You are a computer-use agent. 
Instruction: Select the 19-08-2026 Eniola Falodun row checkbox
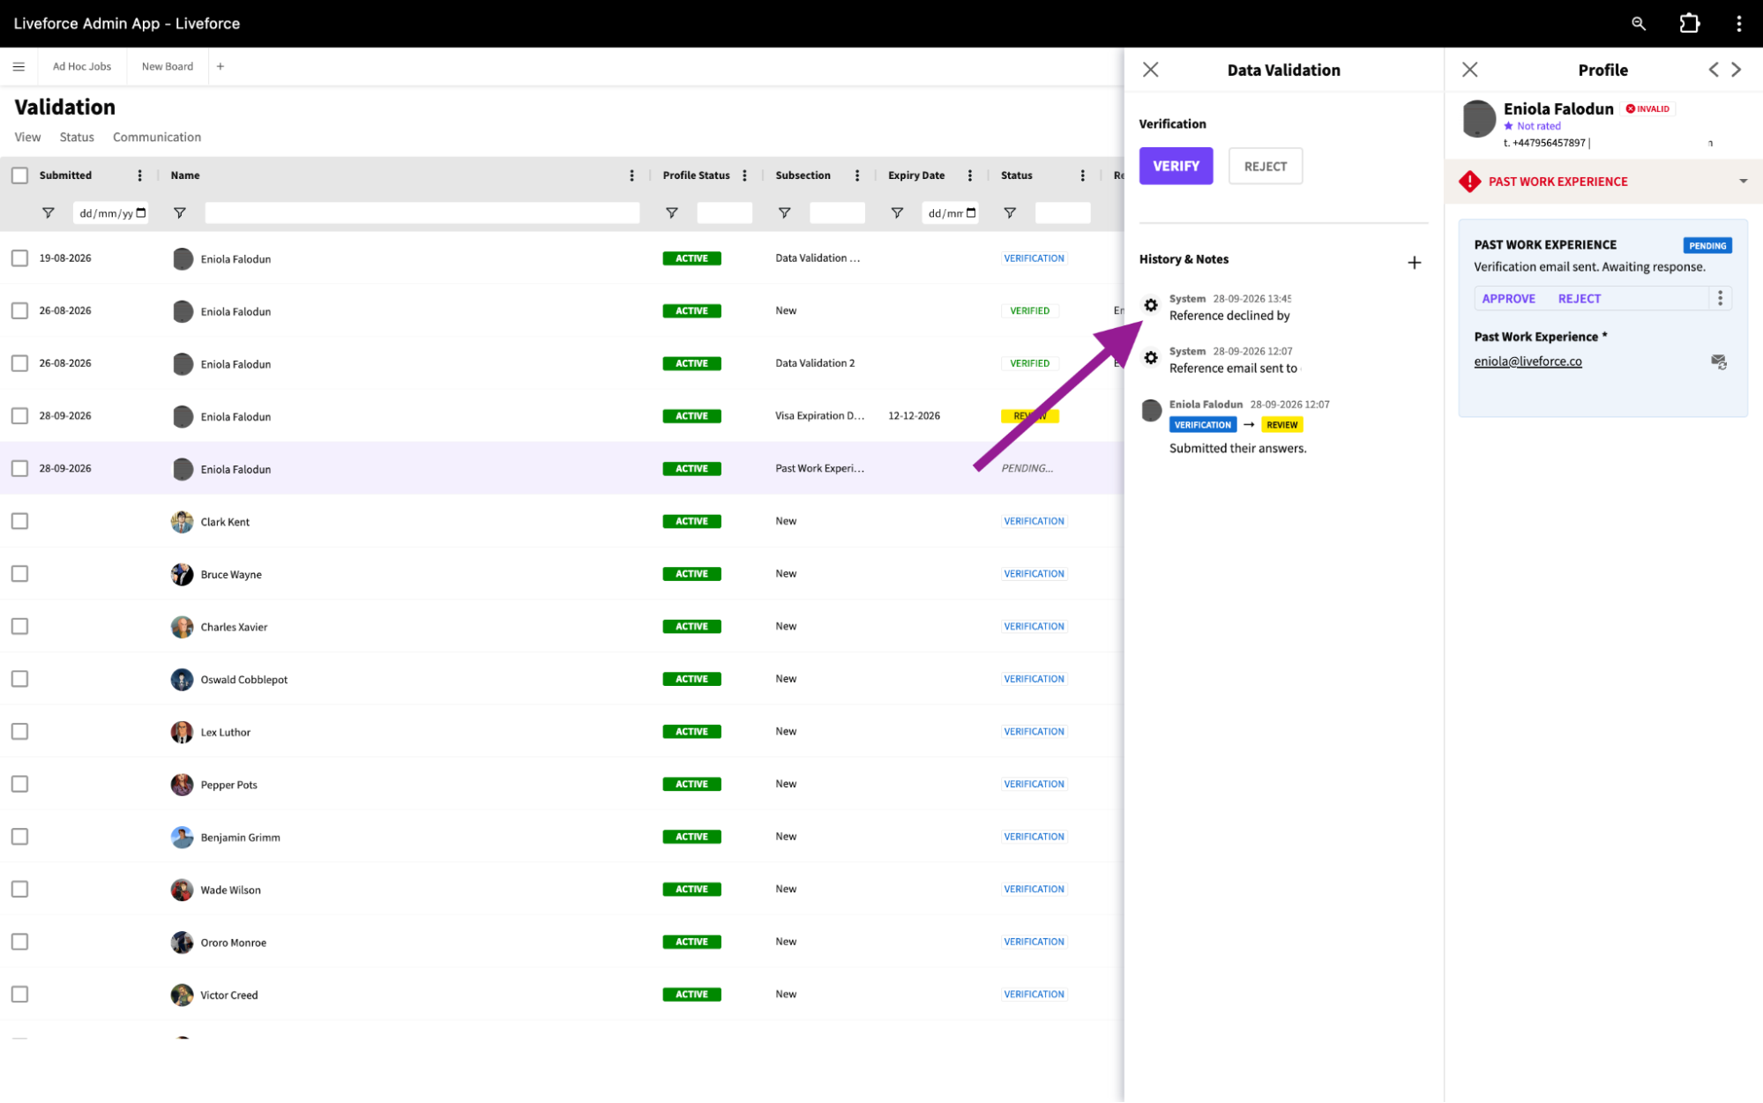19,257
